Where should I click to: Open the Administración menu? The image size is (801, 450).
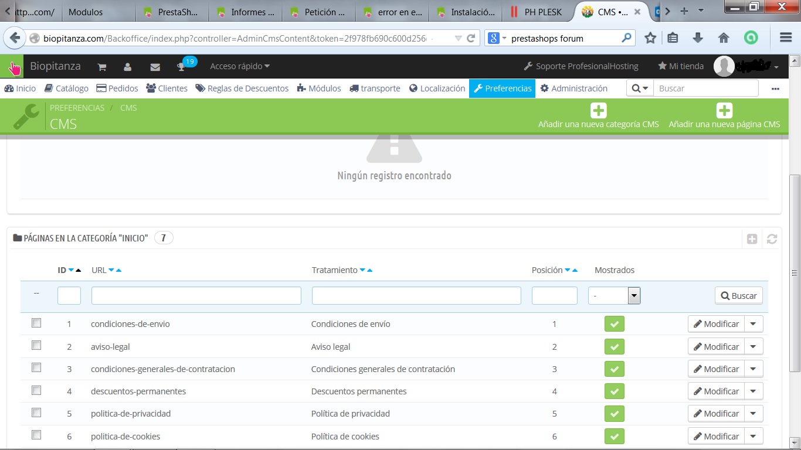coord(574,88)
